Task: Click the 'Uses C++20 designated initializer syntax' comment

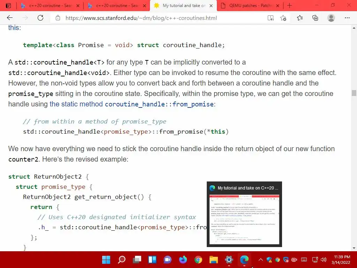Action: click(x=117, y=217)
